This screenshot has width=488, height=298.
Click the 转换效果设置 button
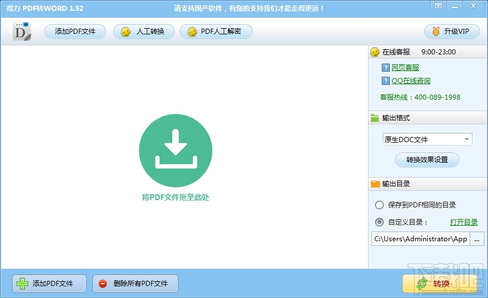[427, 160]
